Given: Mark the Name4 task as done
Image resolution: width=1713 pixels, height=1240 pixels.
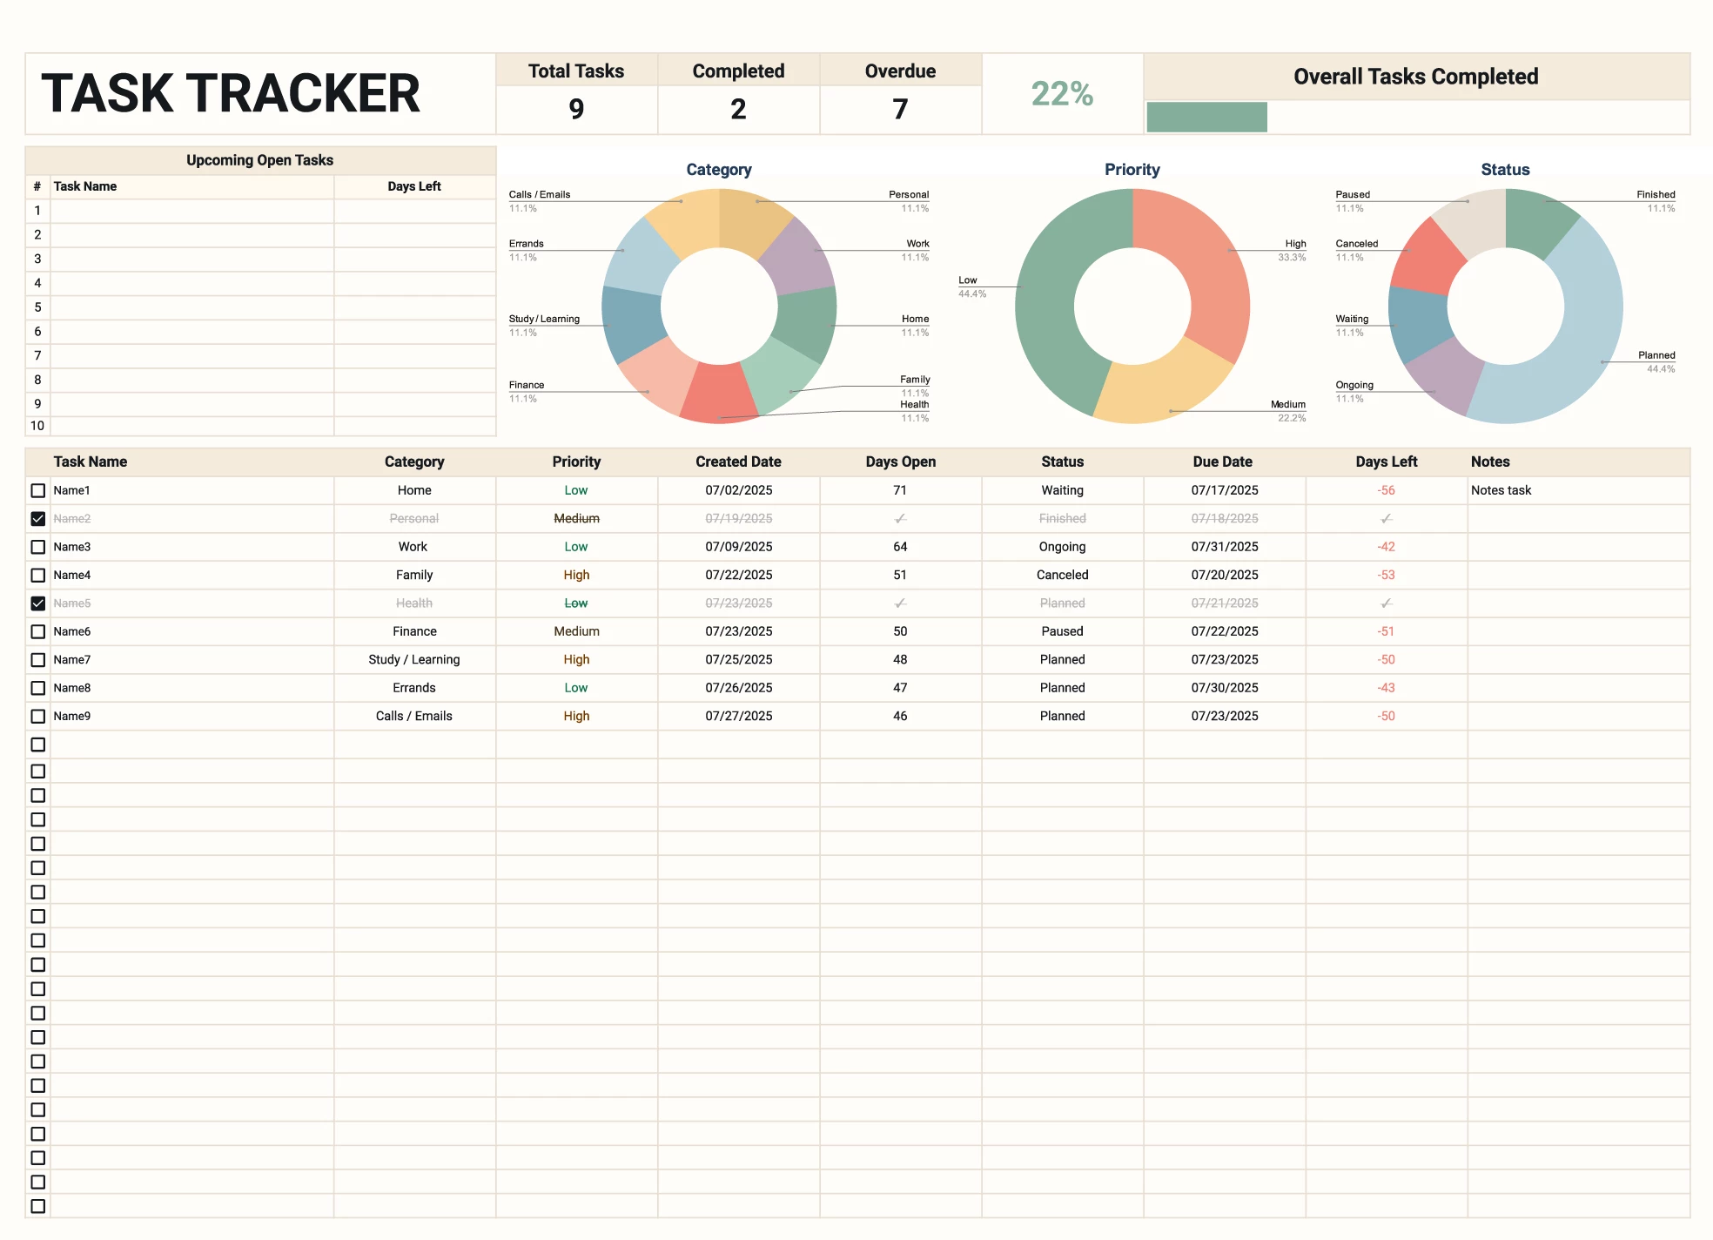Looking at the screenshot, I should click(38, 575).
